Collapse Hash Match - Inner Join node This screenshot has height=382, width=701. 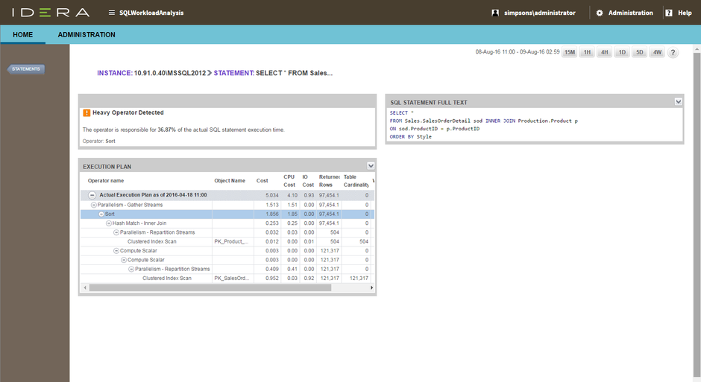point(109,223)
